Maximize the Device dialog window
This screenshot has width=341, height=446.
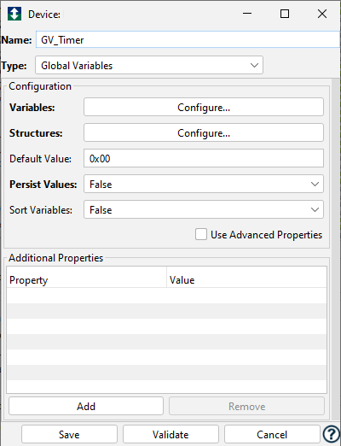285,14
